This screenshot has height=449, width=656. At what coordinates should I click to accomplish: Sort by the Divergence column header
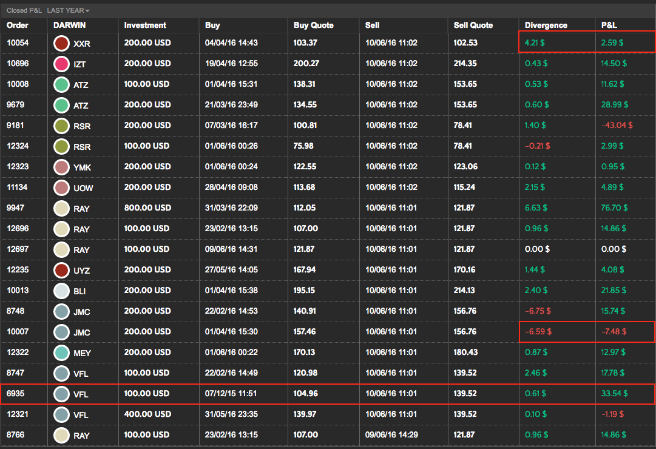coord(546,25)
